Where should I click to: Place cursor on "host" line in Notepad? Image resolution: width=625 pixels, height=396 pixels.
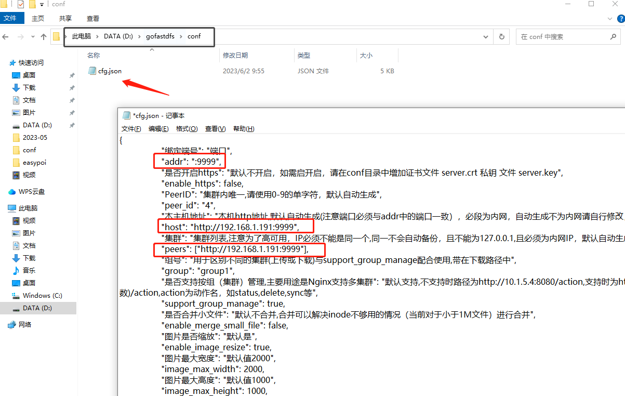231,227
